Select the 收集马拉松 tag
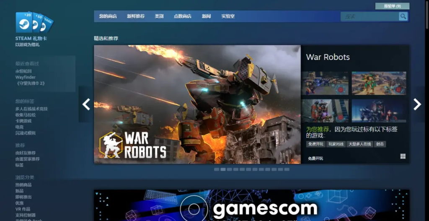The width and height of the screenshot is (429, 221). [26, 115]
